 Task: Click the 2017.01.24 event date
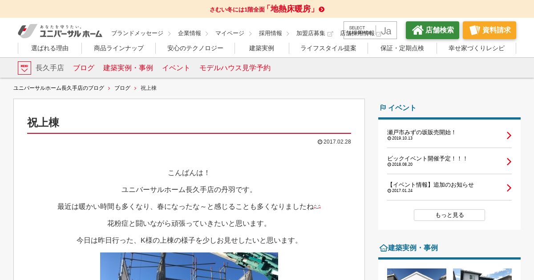pyautogui.click(x=400, y=191)
